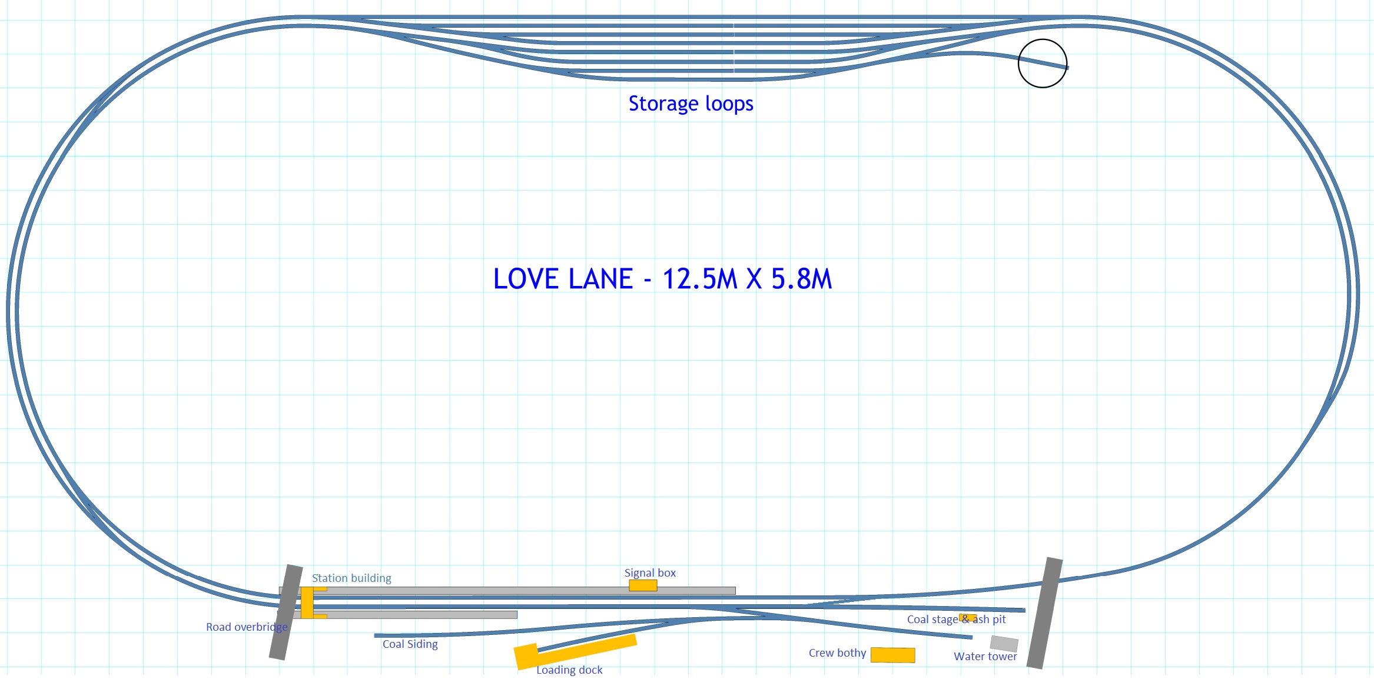Image resolution: width=1374 pixels, height=689 pixels.
Task: Click the yellow Station building shape
Action: (x=307, y=603)
